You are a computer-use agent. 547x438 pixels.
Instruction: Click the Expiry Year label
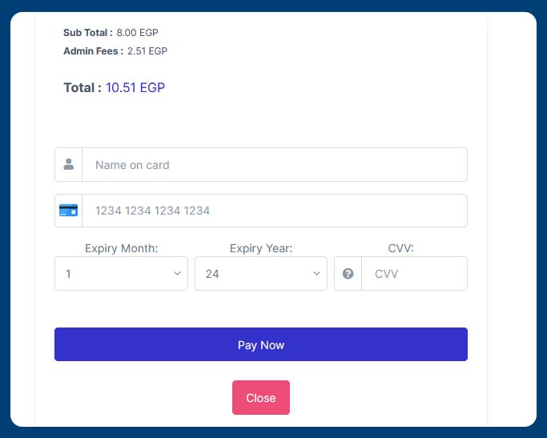coord(261,248)
